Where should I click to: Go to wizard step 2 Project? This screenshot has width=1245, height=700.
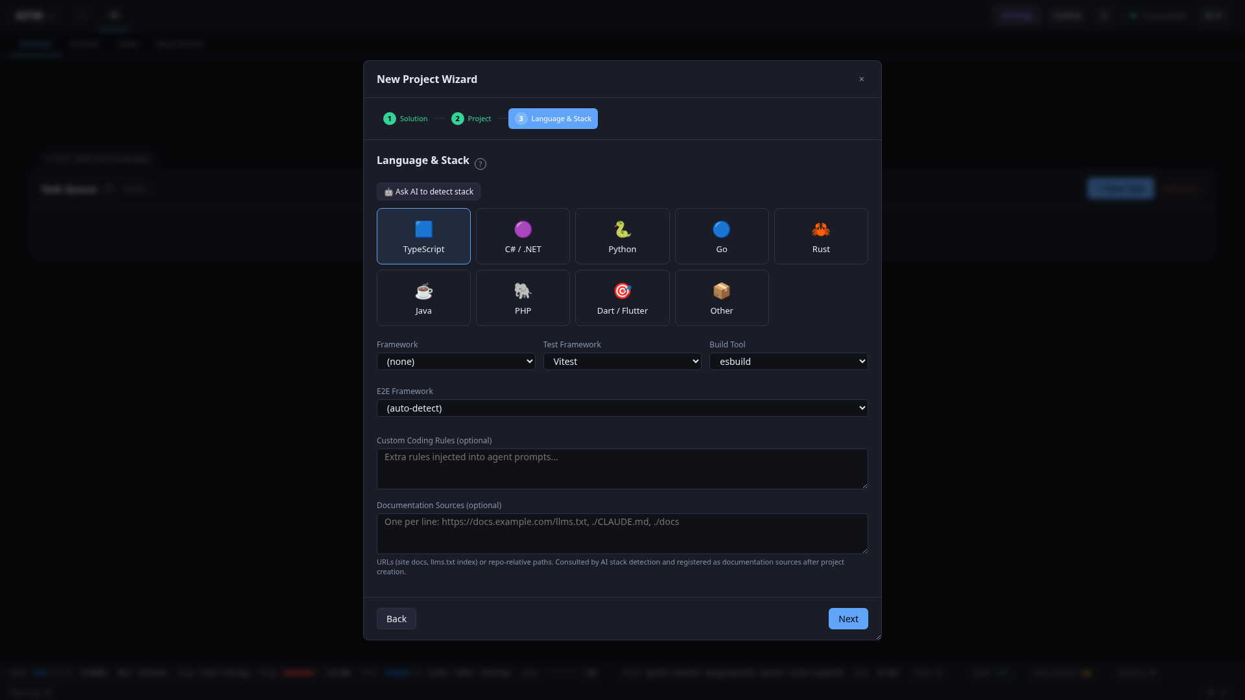click(x=471, y=119)
